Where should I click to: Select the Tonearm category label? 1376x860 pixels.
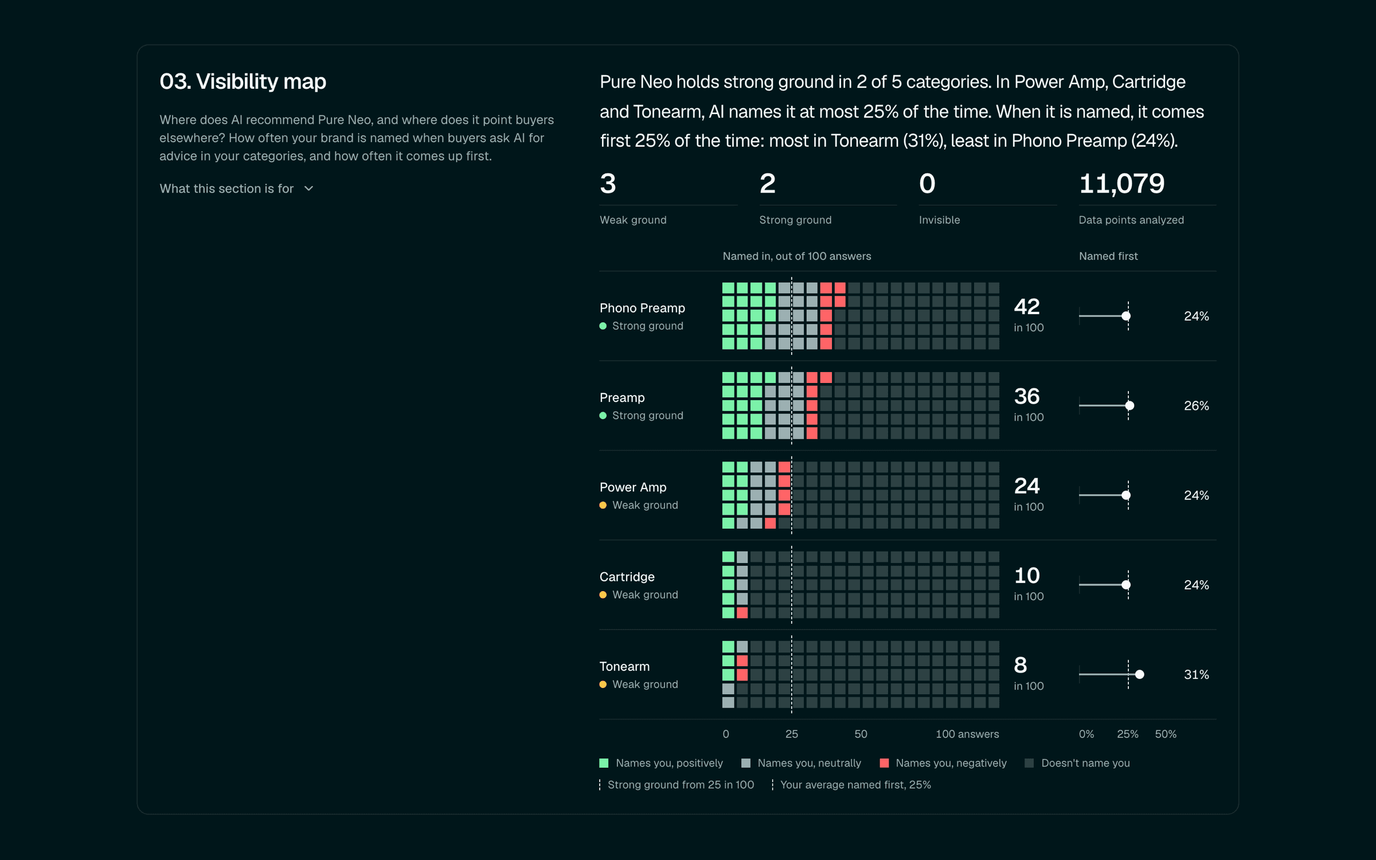pos(624,666)
